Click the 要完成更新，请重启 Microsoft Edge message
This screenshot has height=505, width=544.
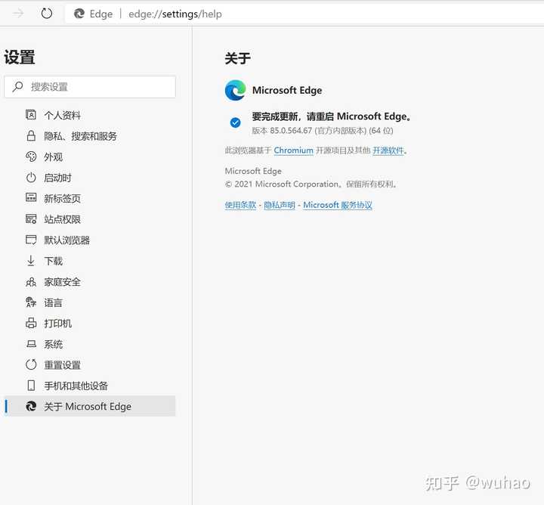[332, 116]
